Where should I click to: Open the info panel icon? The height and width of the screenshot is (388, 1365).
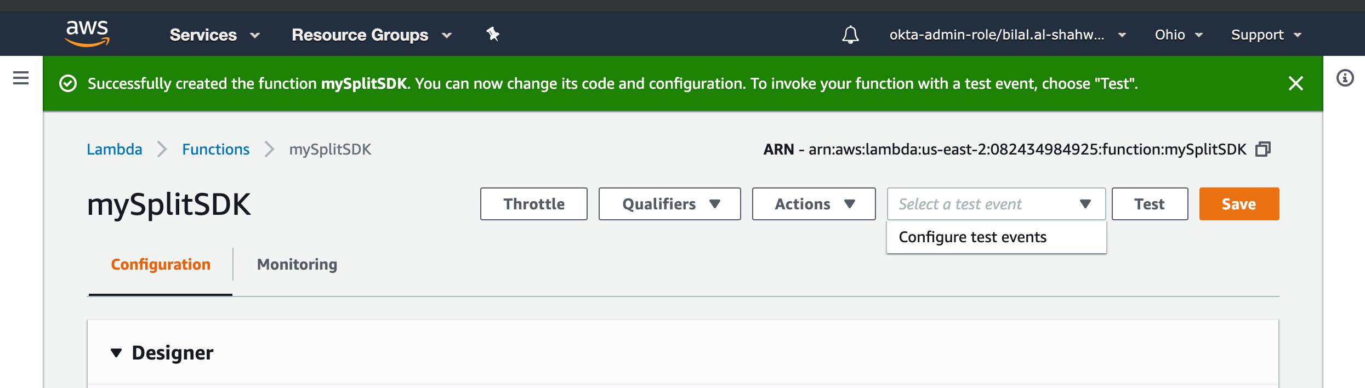tap(1345, 78)
